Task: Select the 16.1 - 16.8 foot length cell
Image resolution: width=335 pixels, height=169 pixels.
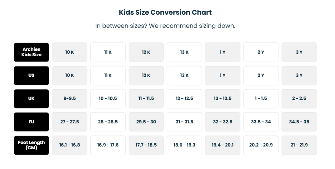Action: point(70,145)
